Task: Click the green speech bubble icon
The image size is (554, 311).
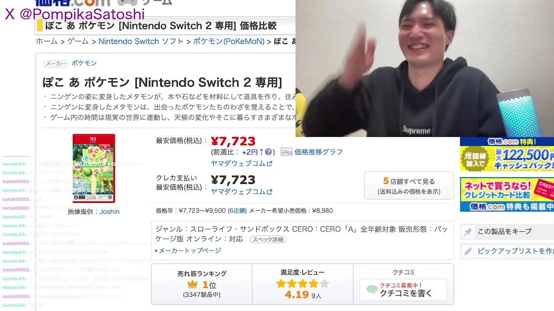Action: tap(372, 289)
